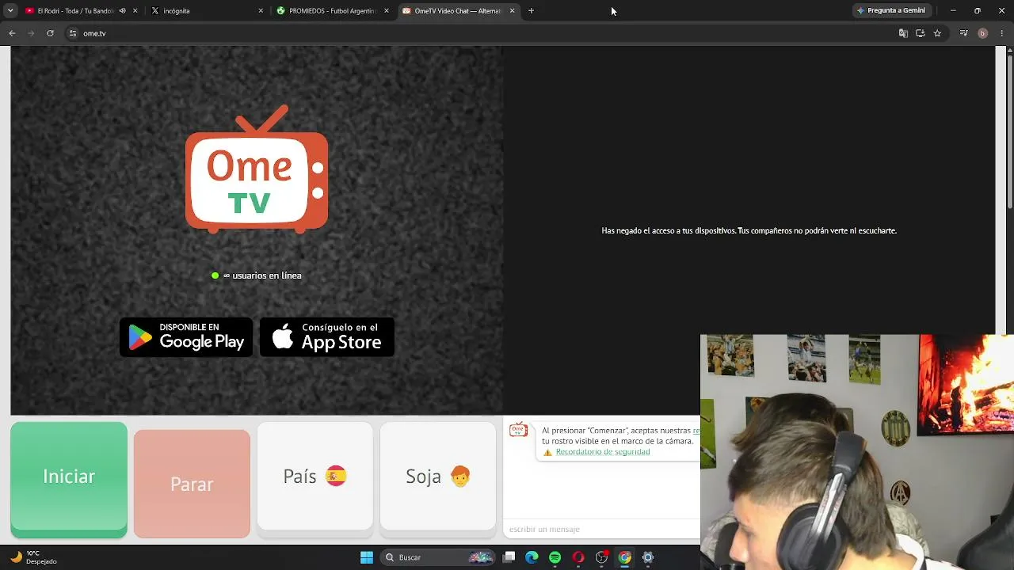The width and height of the screenshot is (1014, 570).
Task: Click the Consíguelo en el App Store badge
Action: (x=327, y=337)
